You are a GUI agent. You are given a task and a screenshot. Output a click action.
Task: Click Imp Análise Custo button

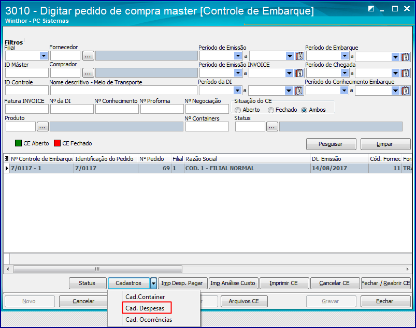234,283
